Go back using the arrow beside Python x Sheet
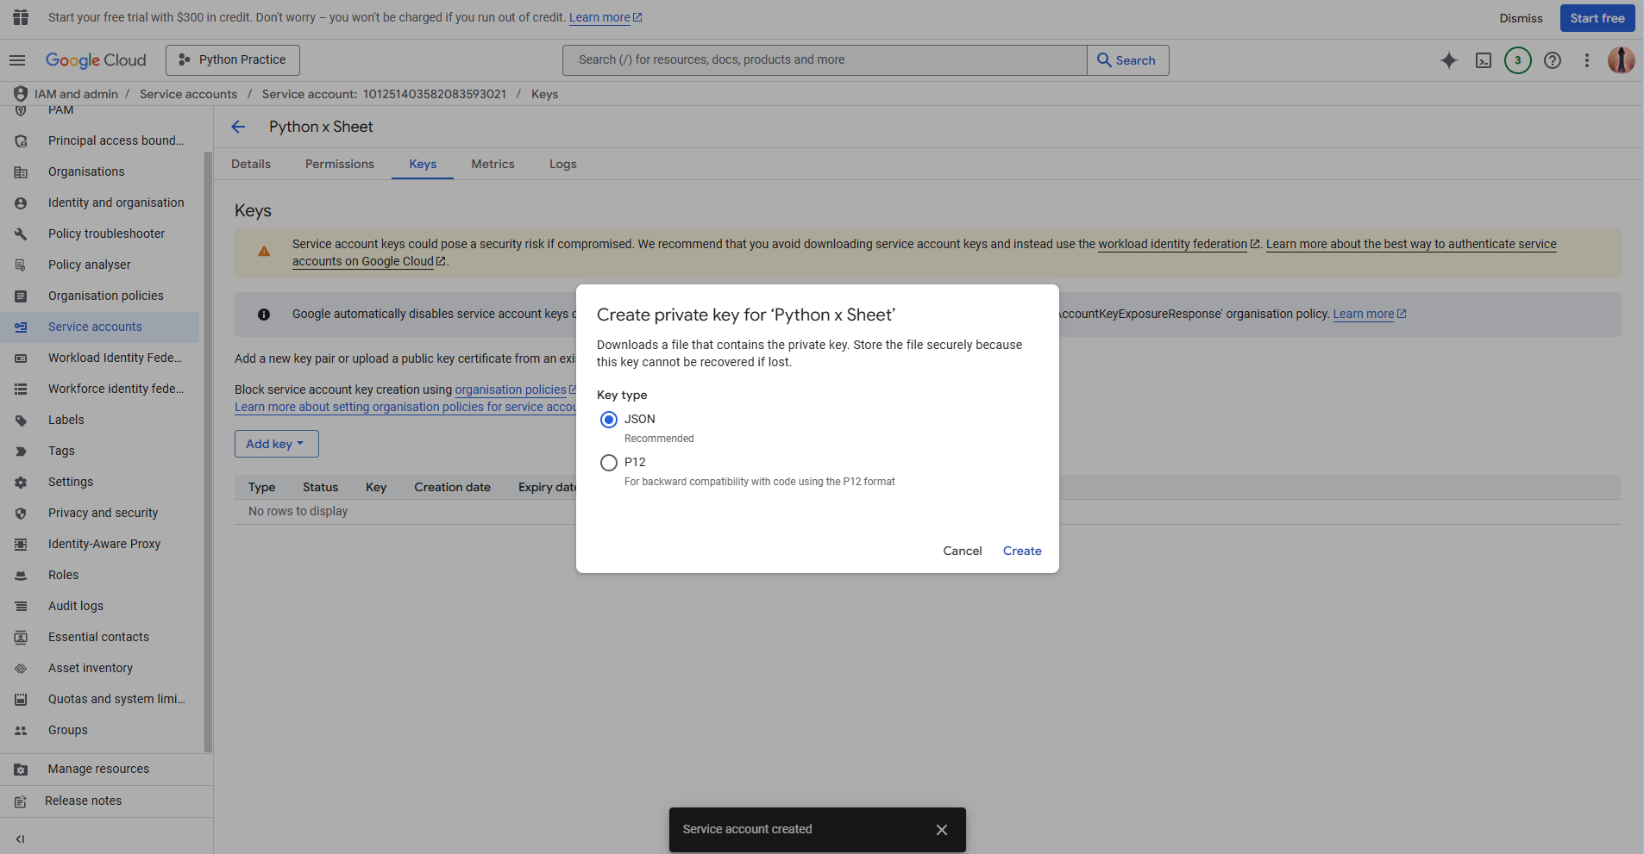 239,127
